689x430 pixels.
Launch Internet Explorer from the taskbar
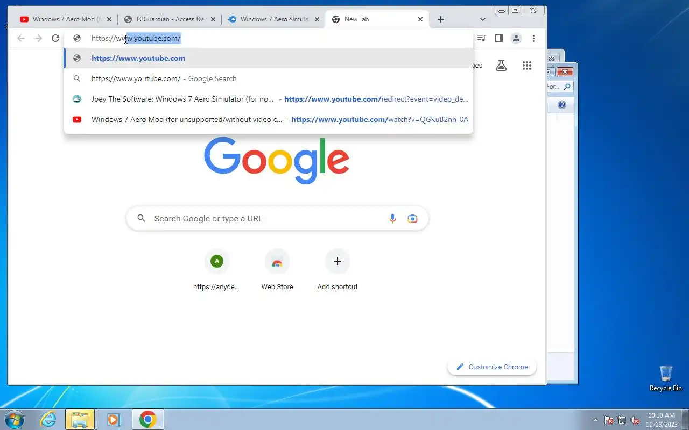pos(48,419)
